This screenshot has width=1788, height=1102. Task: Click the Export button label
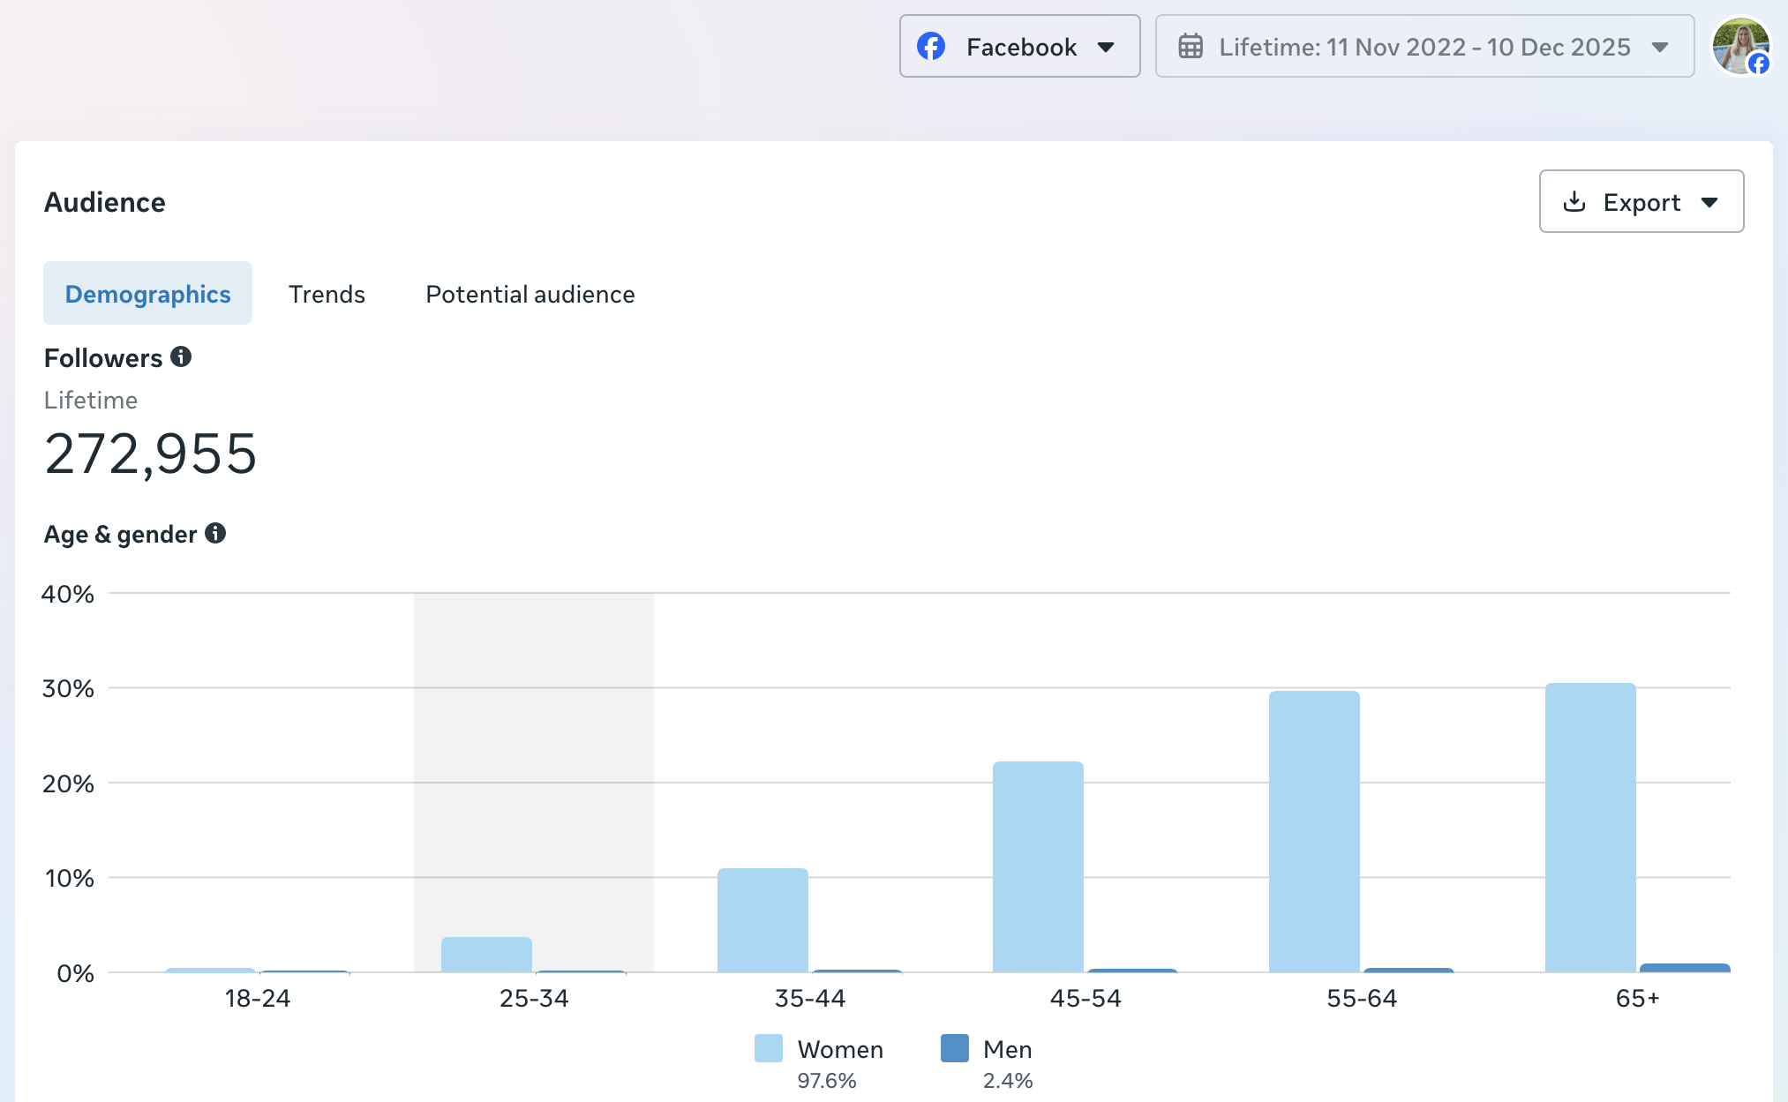tap(1642, 202)
